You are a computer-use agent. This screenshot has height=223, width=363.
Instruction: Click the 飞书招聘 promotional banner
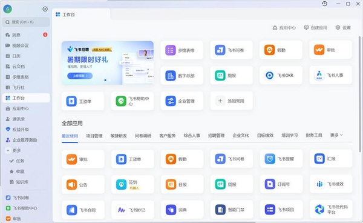[x=108, y=63]
